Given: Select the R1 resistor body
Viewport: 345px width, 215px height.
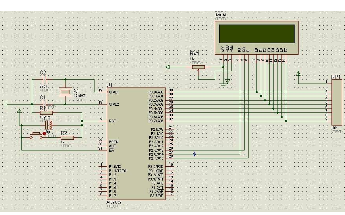Looking at the screenshot, I should point(46,113).
